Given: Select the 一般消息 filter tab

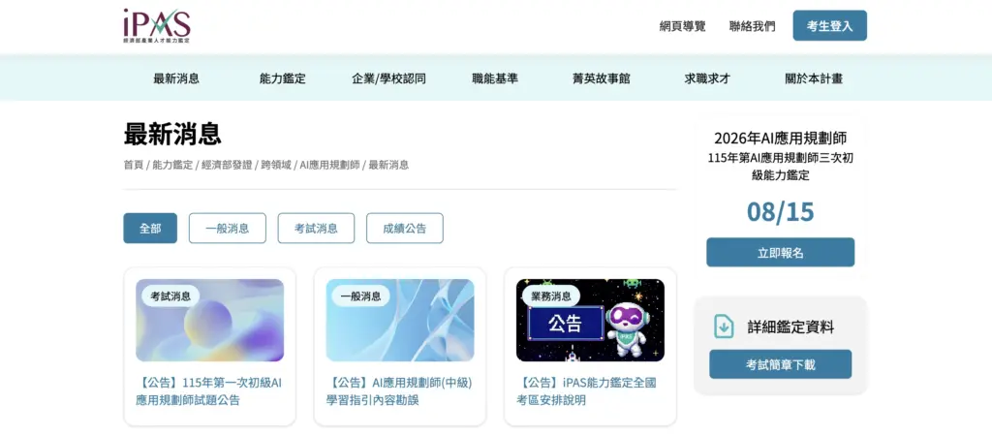Looking at the screenshot, I should [227, 229].
